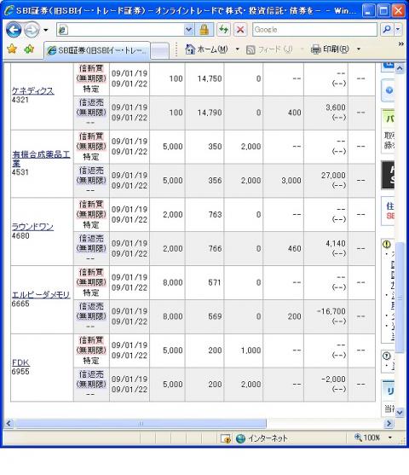The width and height of the screenshot is (409, 475).
Task: Click the horizontal scrollbar left arrow
Action: pos(9,423)
